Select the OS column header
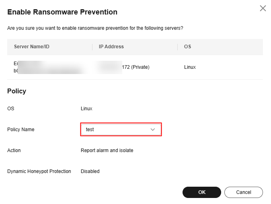 187,47
